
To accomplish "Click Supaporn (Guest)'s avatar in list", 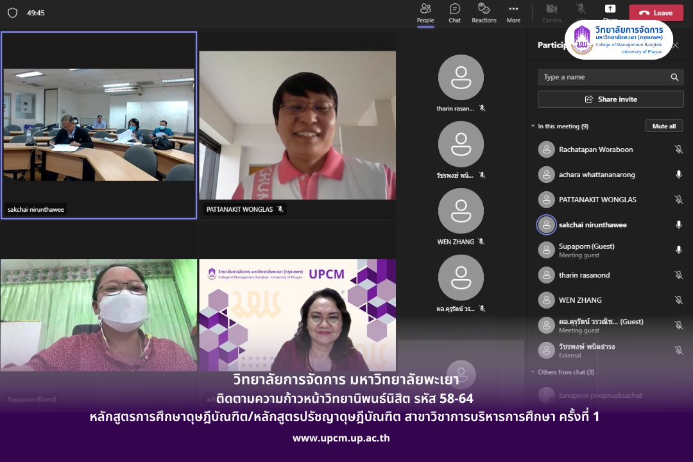I will coord(546,250).
